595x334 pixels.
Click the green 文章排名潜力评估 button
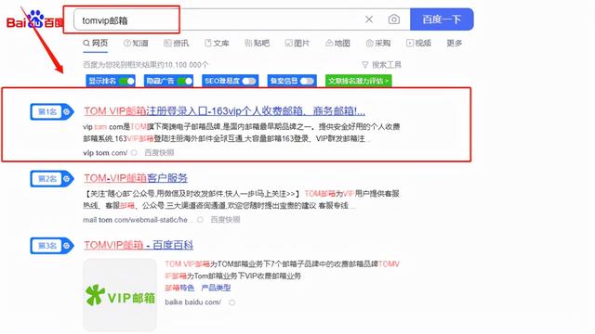coord(358,81)
